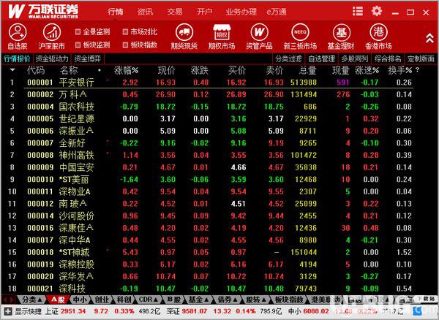Open the 开户 menu
The width and height of the screenshot is (439, 320).
click(x=204, y=12)
